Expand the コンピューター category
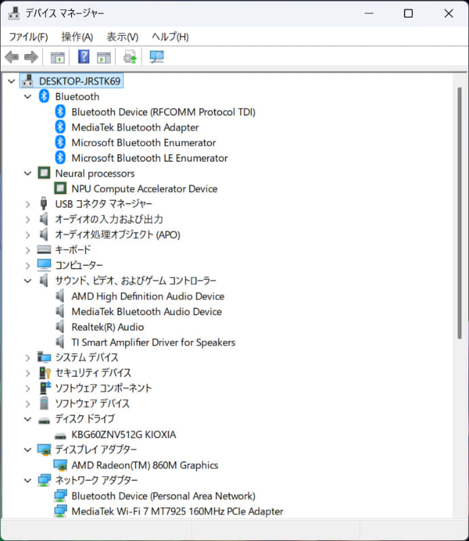Screen dimensions: 469x541 28,265
